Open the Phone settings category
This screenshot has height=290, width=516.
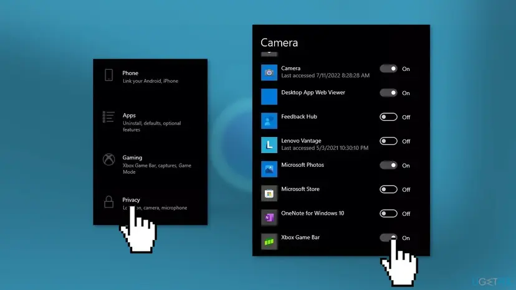pos(150,77)
